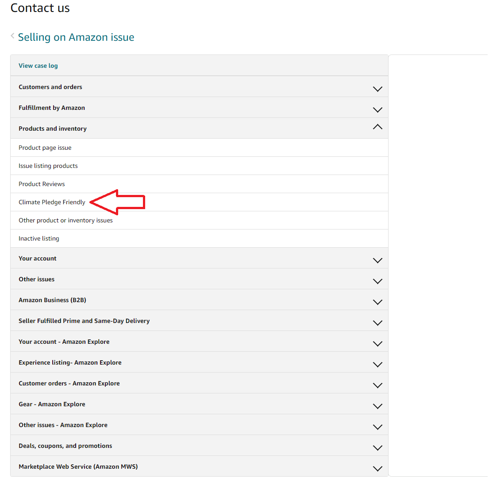Choose Climate Pledge Friendly option
The image size is (489, 486).
pos(52,202)
